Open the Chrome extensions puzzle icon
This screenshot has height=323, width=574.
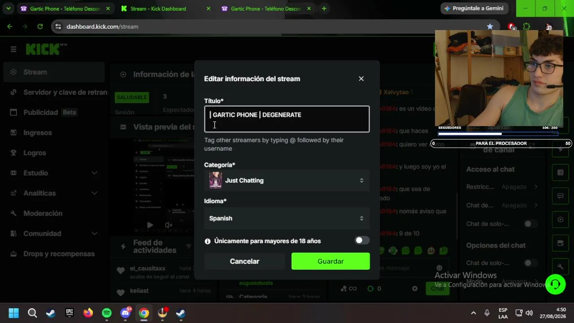tap(526, 26)
